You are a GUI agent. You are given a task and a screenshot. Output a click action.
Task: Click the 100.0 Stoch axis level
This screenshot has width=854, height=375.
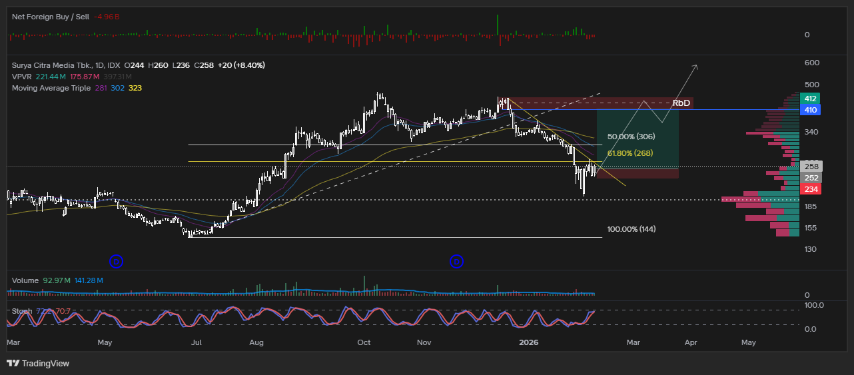[814, 305]
